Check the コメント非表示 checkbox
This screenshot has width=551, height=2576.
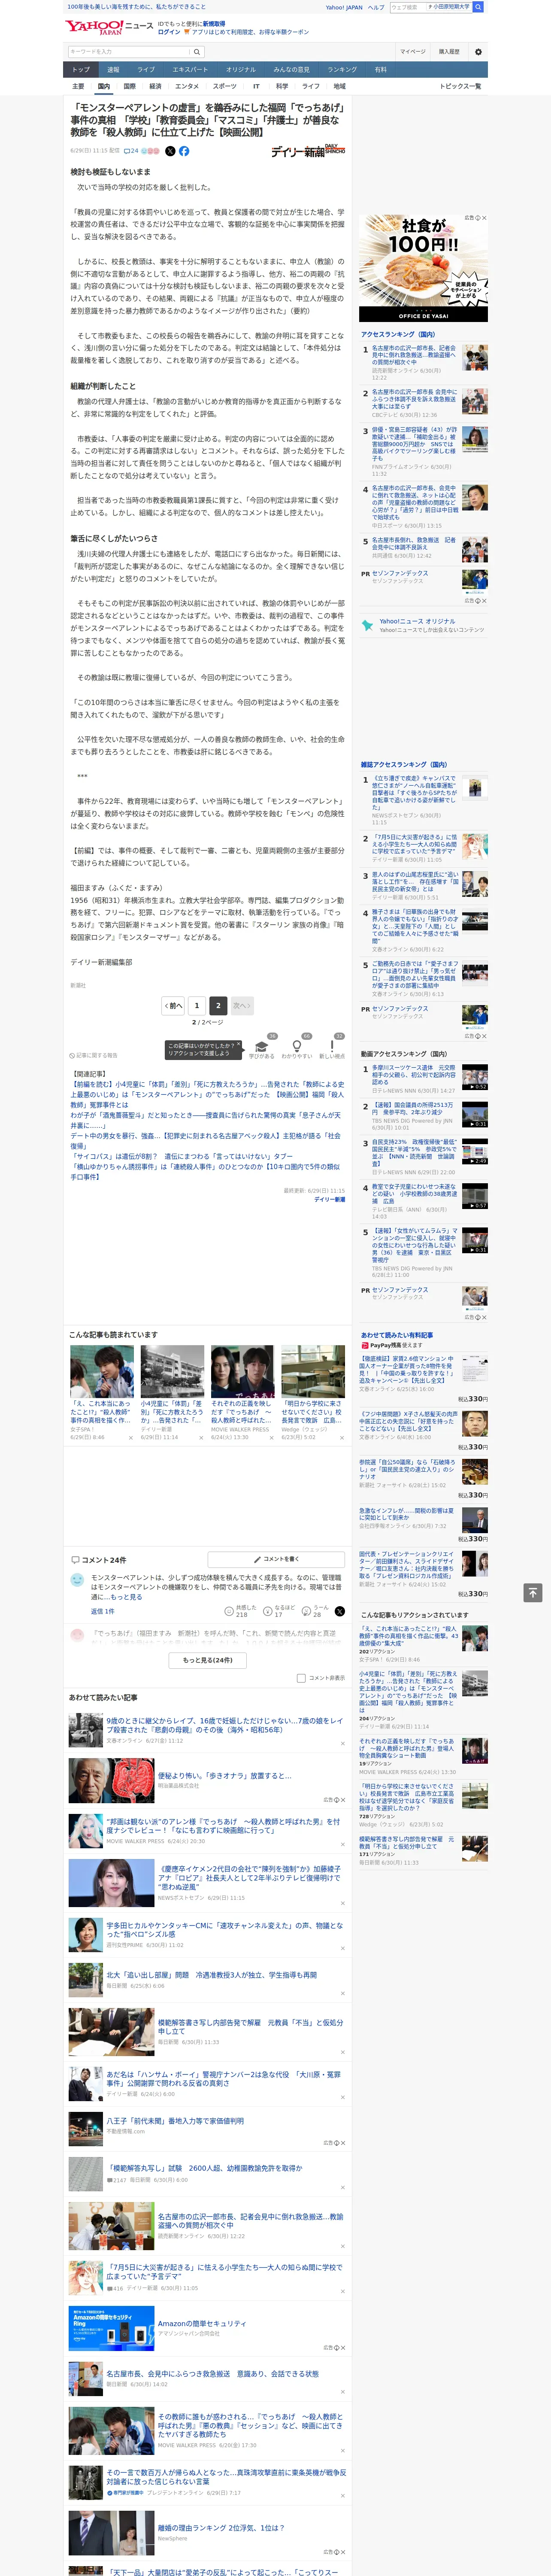301,1678
